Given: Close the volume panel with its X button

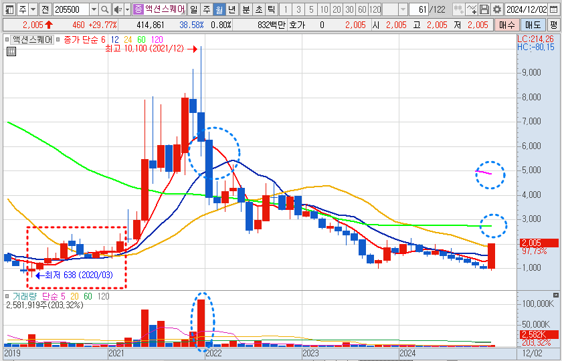Looking at the screenshot, I should (555, 295).
